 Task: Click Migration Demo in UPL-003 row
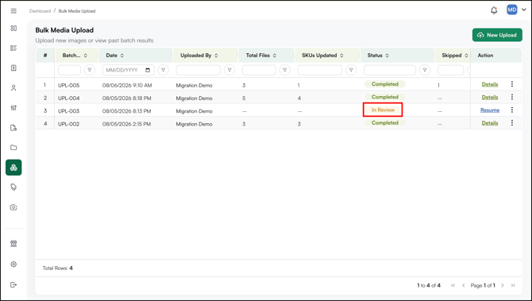tap(194, 111)
